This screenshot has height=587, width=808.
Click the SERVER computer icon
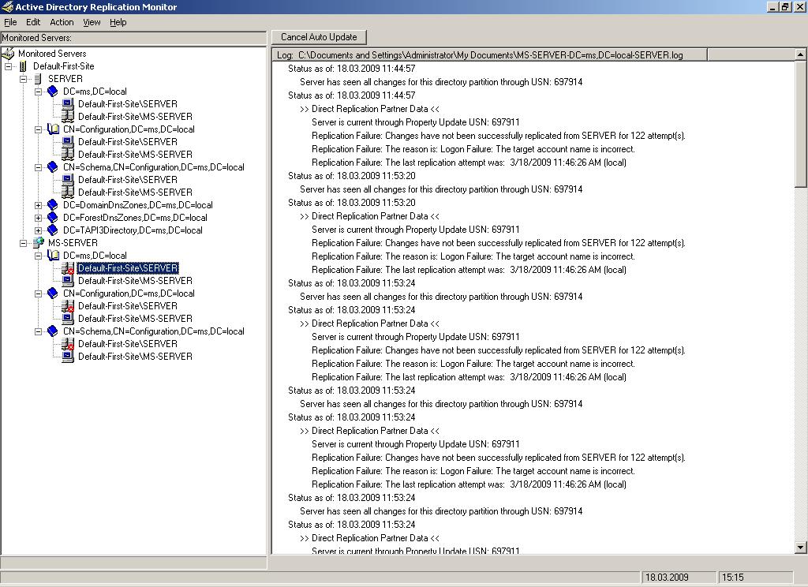coord(38,79)
